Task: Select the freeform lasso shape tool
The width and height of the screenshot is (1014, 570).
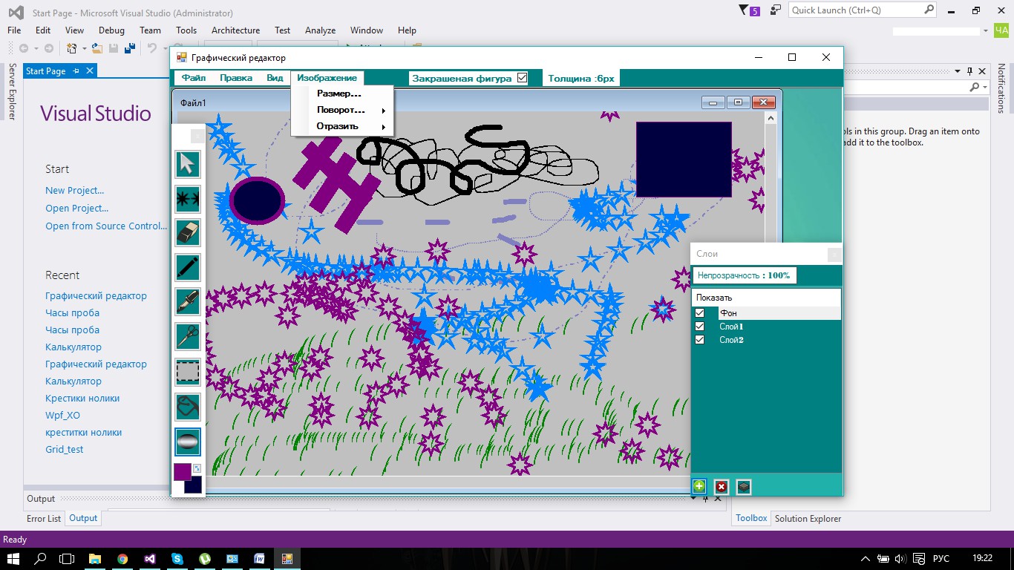Action: (x=188, y=406)
